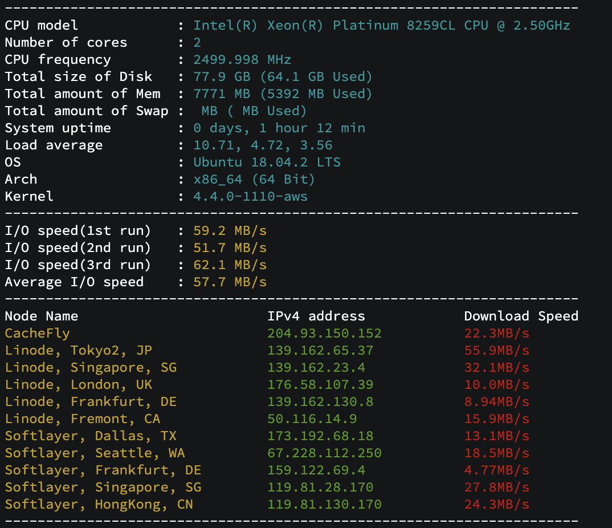Image resolution: width=612 pixels, height=528 pixels.
Task: Click the Average I/O speed 57.7 MB/s
Action: 230,282
